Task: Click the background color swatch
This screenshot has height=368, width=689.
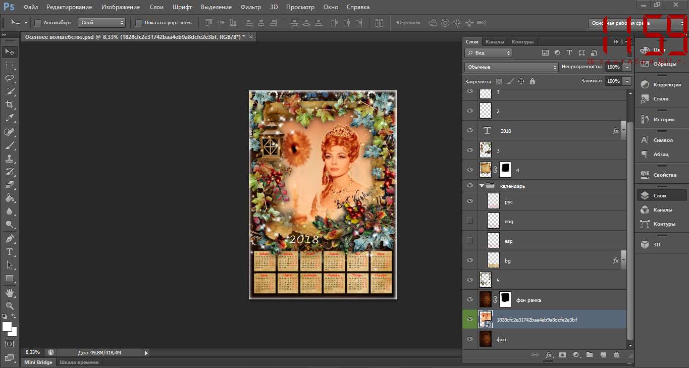Action: coord(13,333)
